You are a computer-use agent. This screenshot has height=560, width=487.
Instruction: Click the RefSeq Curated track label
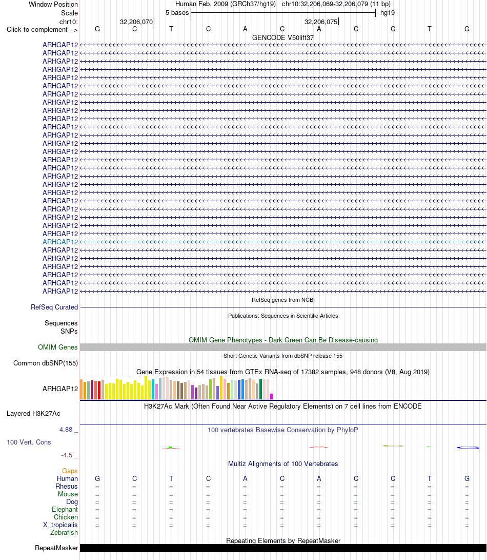[54, 307]
